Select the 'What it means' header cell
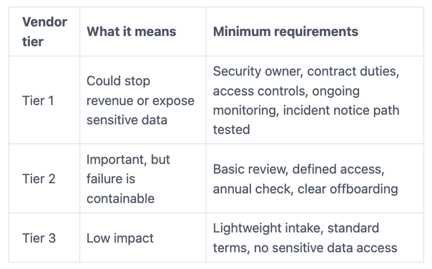 131,32
